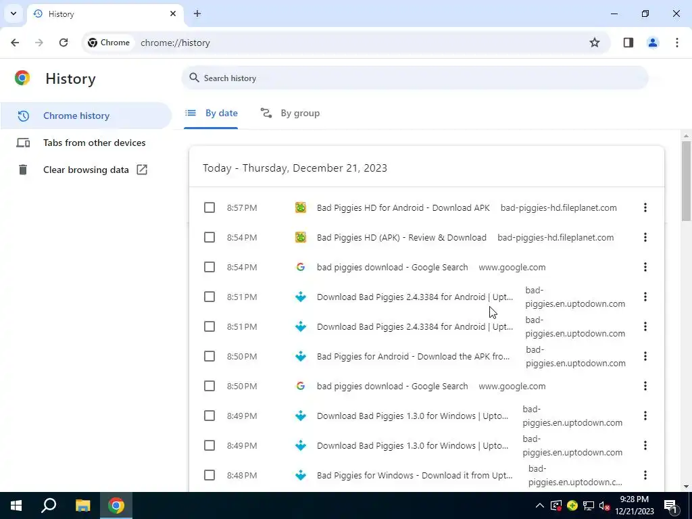The width and height of the screenshot is (692, 519).
Task: Reload the history page
Action: click(64, 43)
